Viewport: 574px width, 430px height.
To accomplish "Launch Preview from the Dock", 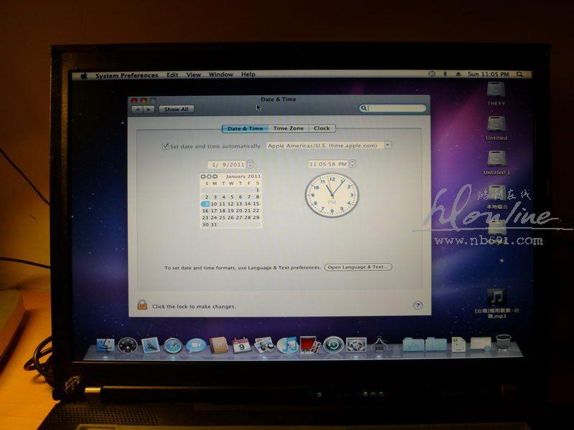I will pos(264,345).
